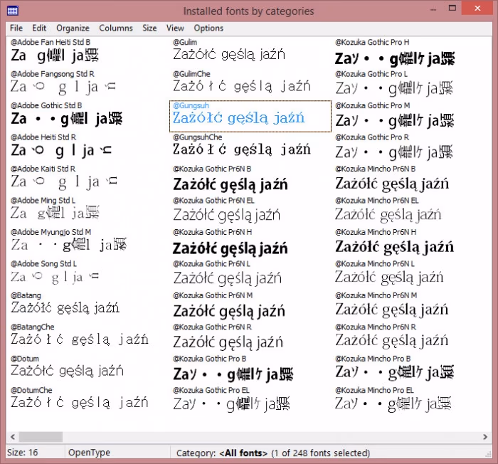Select the @Adobe Kaiti Std R font

88,179
